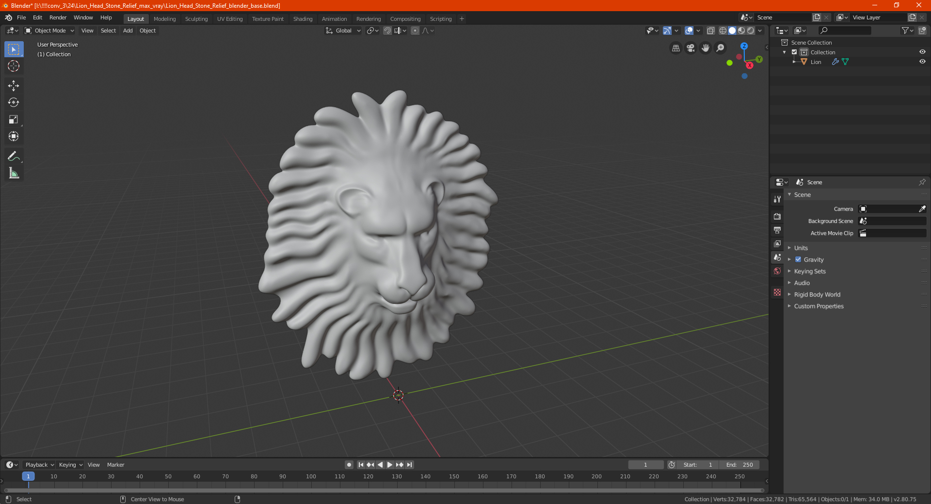The height and width of the screenshot is (504, 931).
Task: Click the current frame number field
Action: click(x=645, y=465)
